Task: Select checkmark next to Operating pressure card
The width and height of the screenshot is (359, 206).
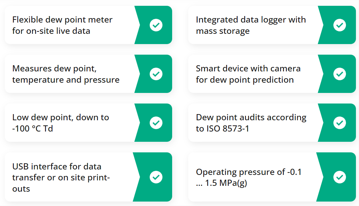Action: point(339,177)
